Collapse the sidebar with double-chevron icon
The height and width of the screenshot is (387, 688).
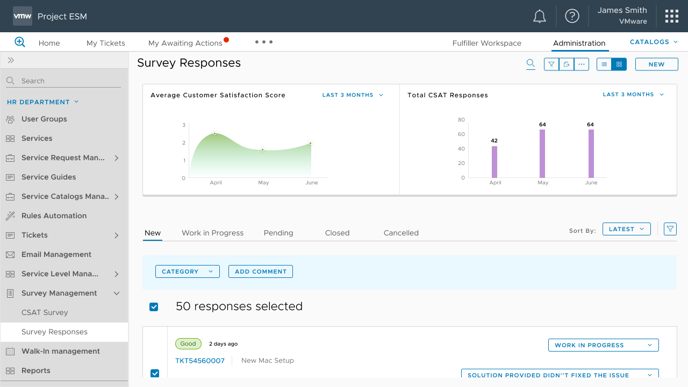11,60
